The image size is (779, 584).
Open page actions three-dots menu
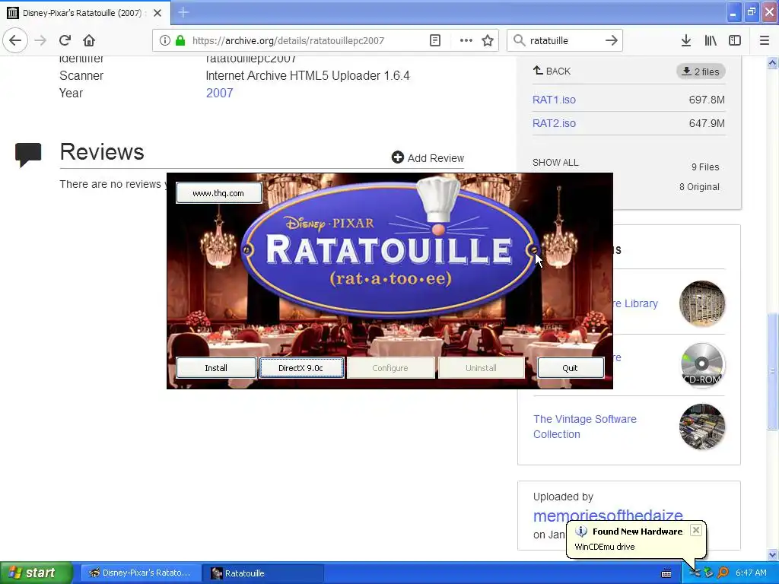click(466, 40)
